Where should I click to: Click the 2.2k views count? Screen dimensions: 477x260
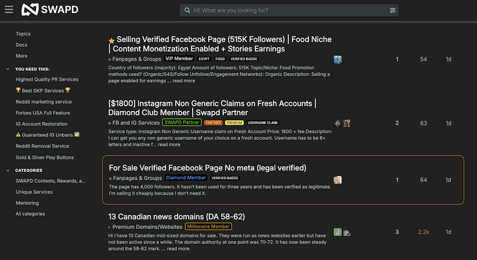tap(424, 232)
